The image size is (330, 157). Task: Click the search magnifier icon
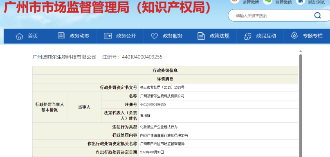click(317, 16)
